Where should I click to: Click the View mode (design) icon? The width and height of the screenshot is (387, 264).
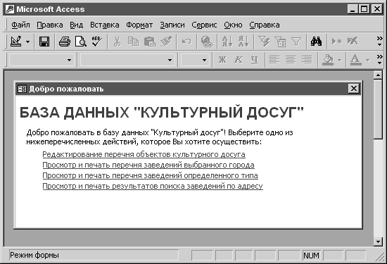point(16,42)
